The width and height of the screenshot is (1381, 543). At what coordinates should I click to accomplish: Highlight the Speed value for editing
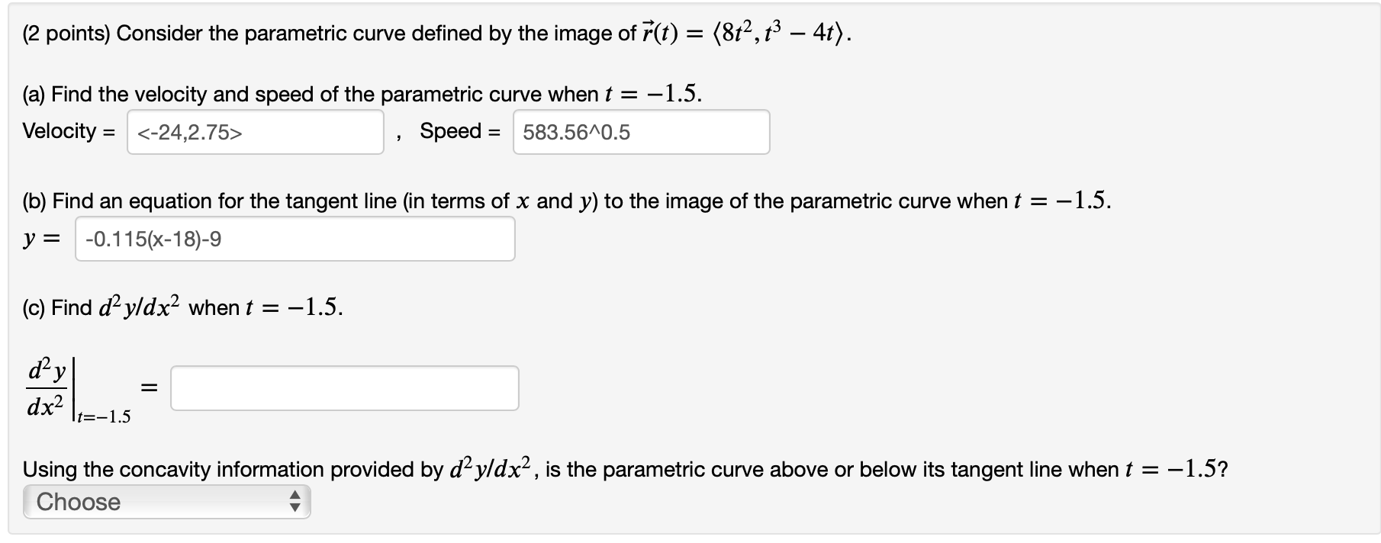(641, 132)
